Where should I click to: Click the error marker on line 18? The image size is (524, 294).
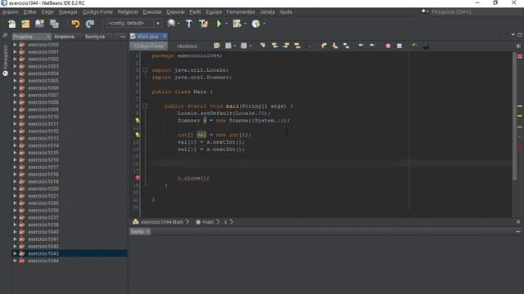(138, 178)
